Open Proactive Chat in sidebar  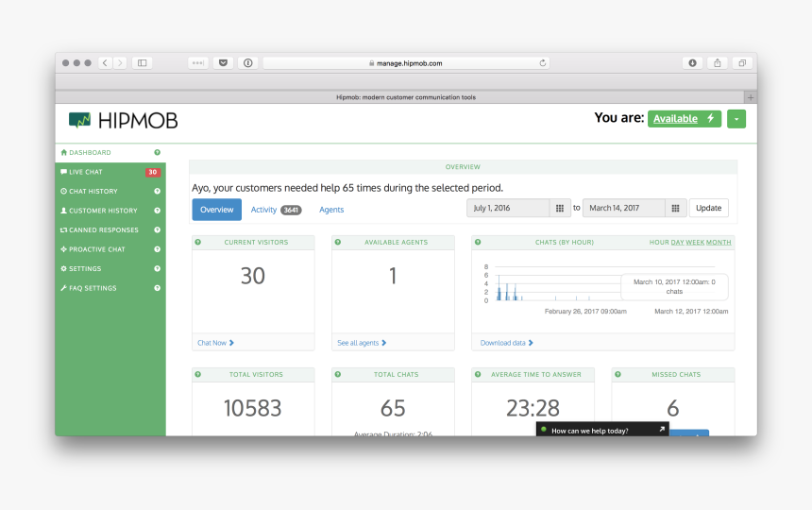point(110,249)
